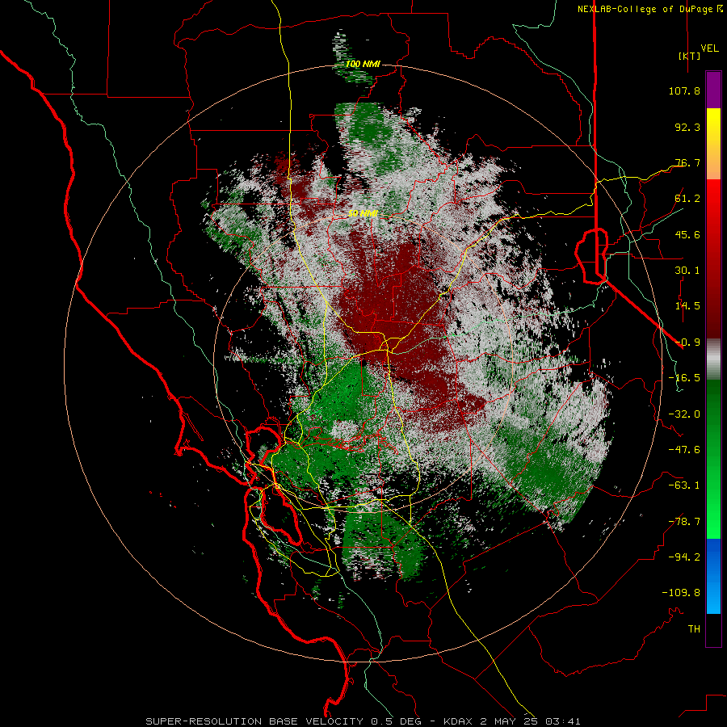This screenshot has height=727, width=727.
Task: Click the Super-Resolution Base Velocity caption
Action: click(363, 721)
